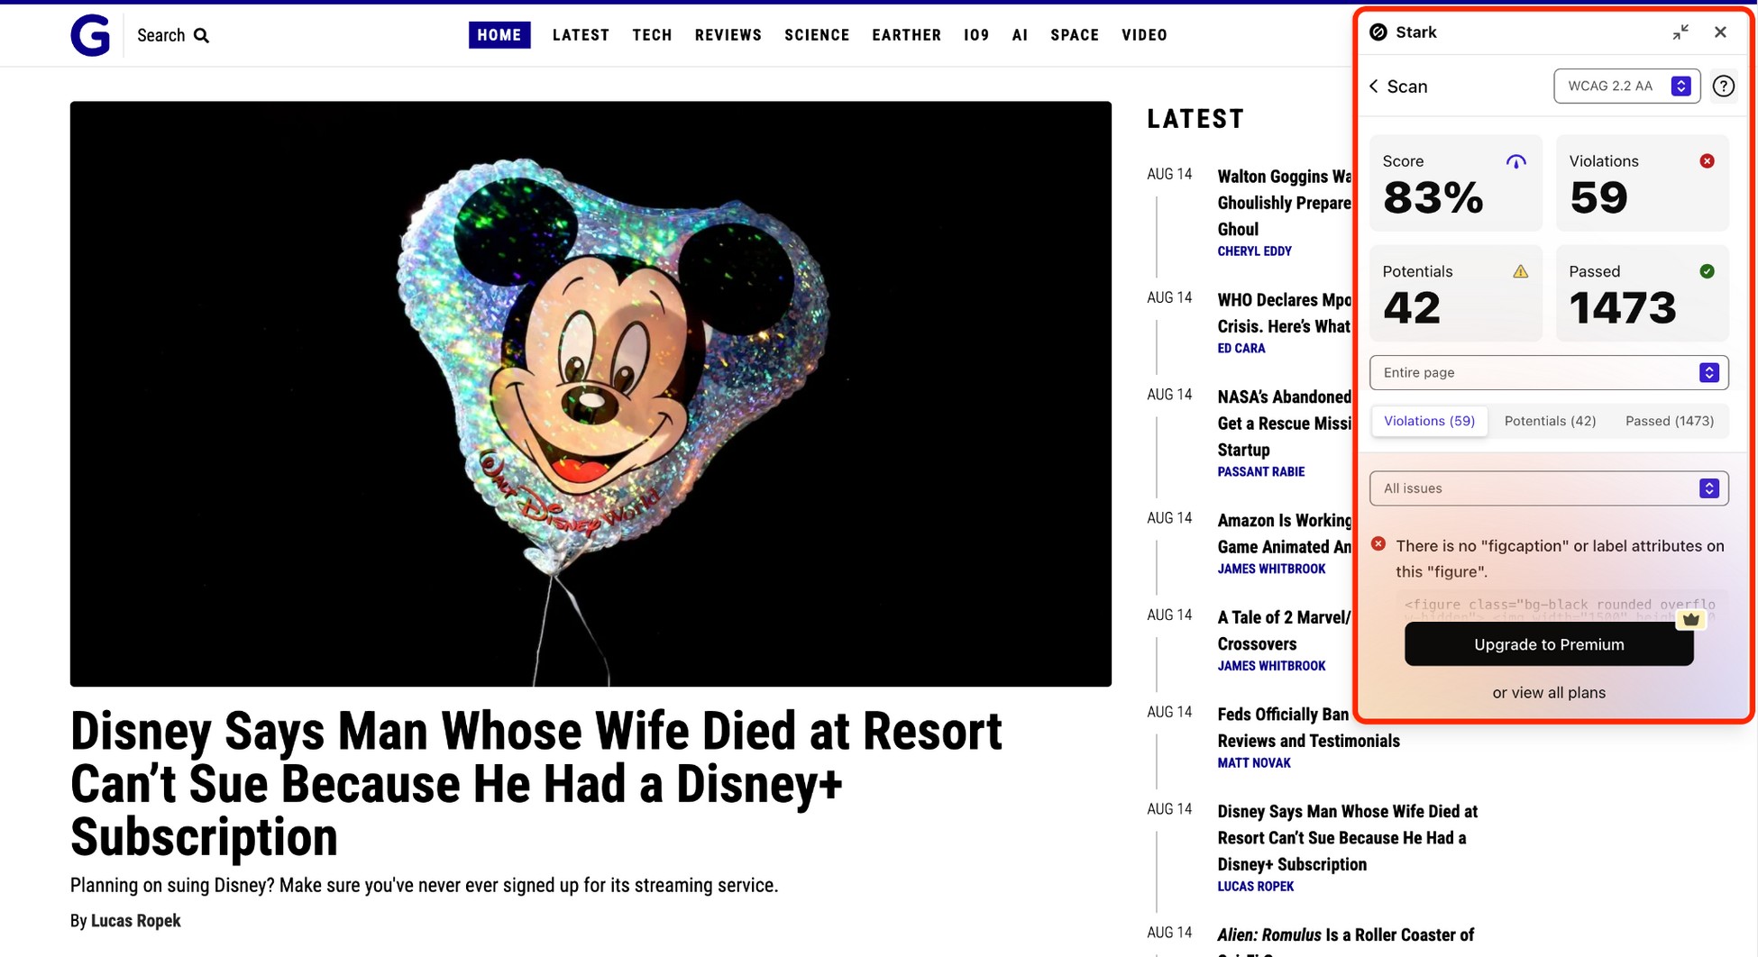Viewport: 1758px width, 957px height.
Task: Open the SPACE navigation section
Action: point(1075,35)
